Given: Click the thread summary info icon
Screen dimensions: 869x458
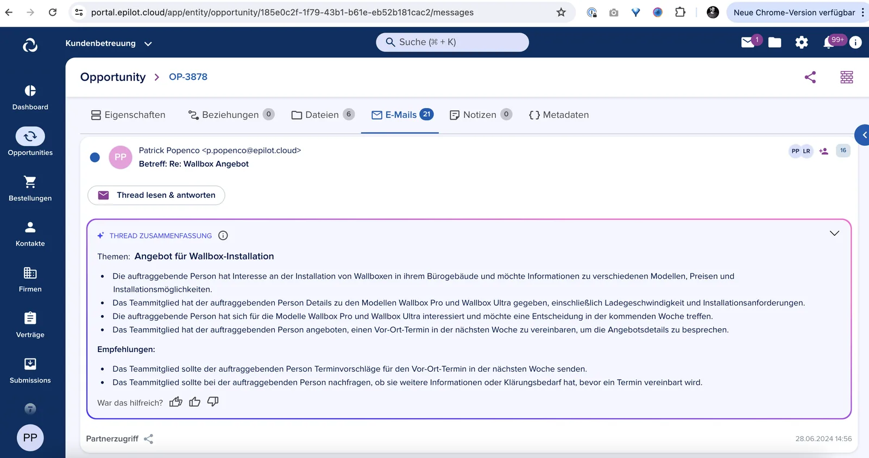Looking at the screenshot, I should pos(223,235).
